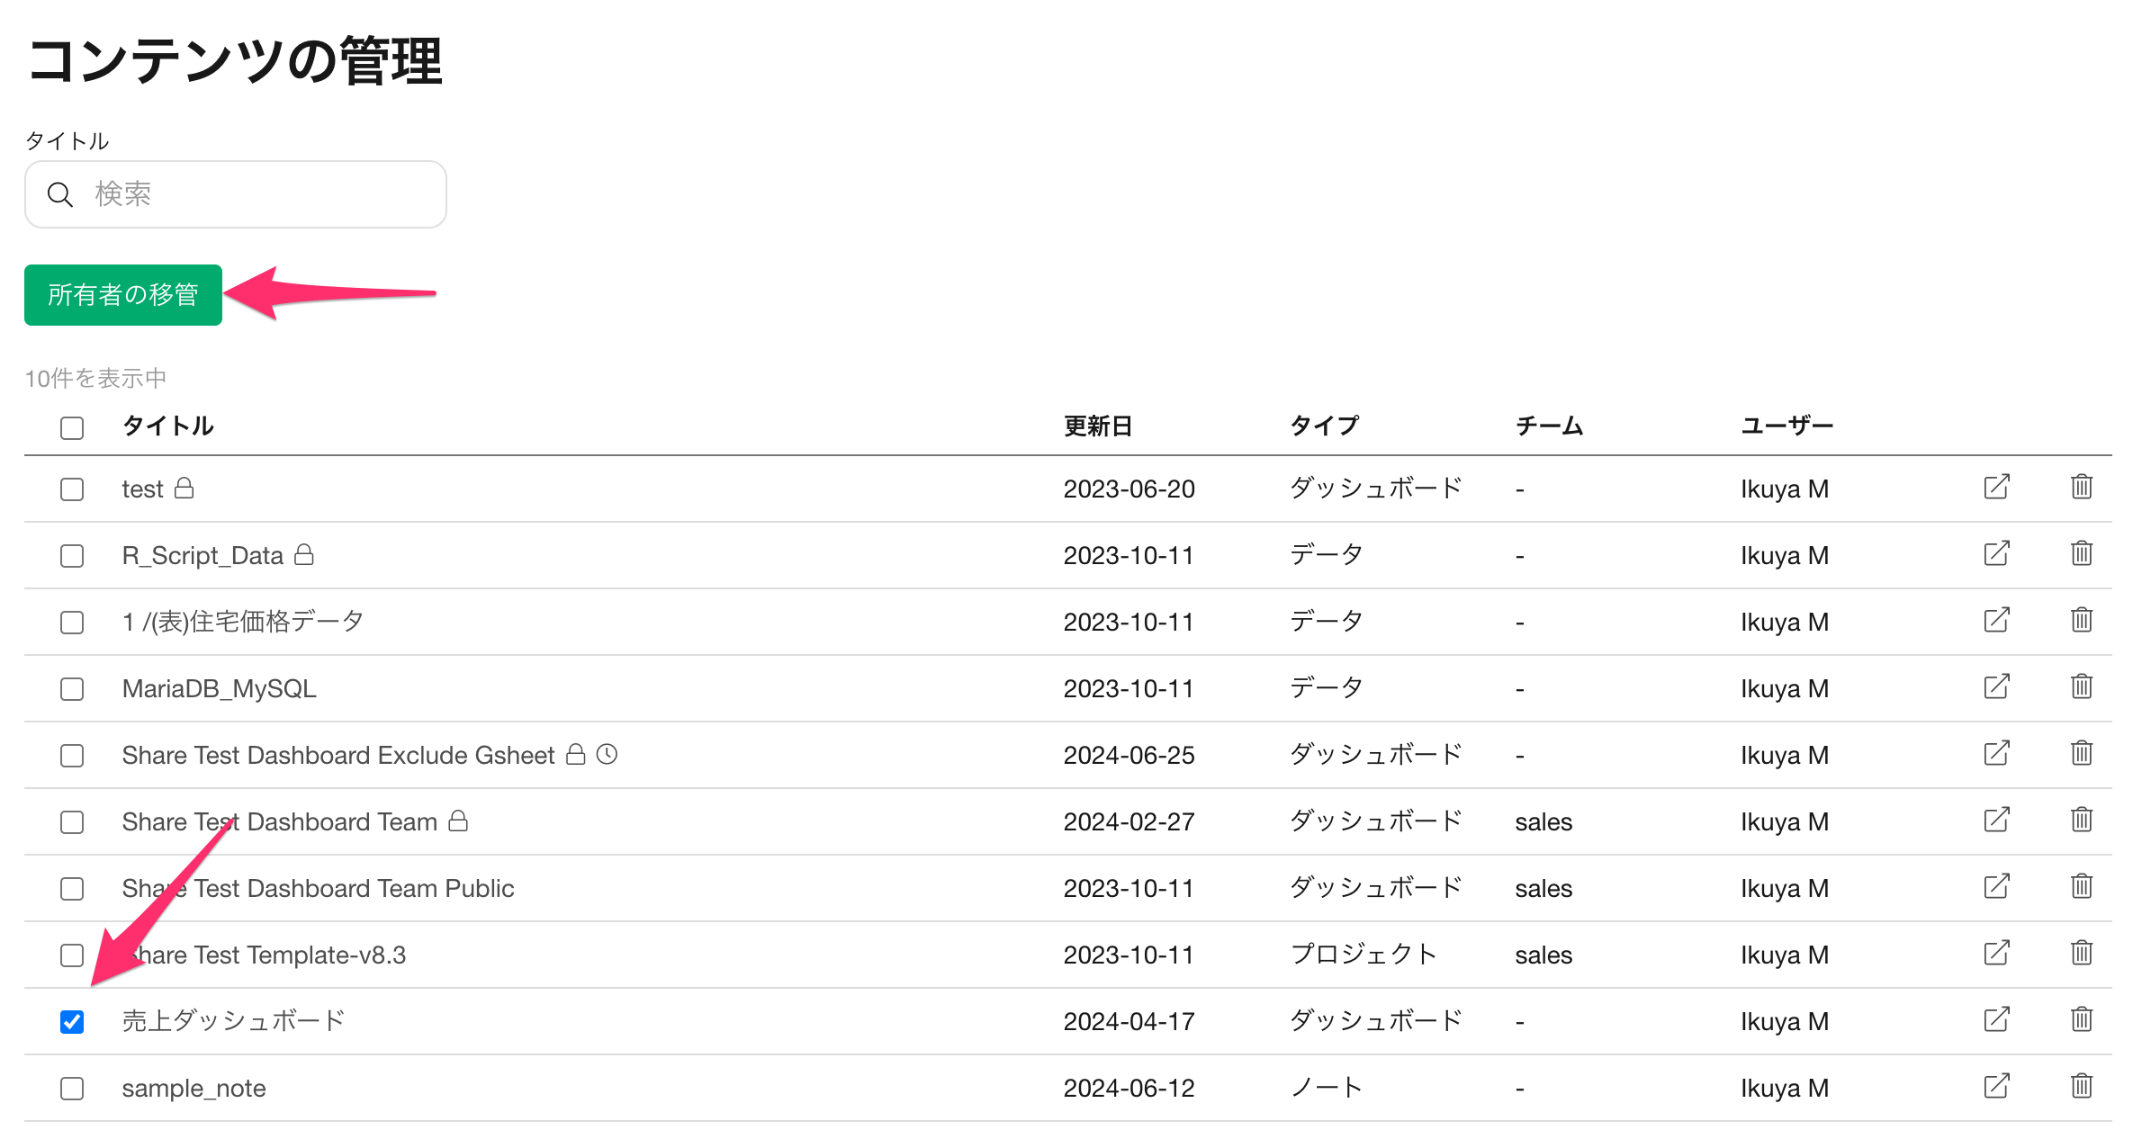Check the sample_note row checkbox
The width and height of the screenshot is (2142, 1148).
point(72,1089)
